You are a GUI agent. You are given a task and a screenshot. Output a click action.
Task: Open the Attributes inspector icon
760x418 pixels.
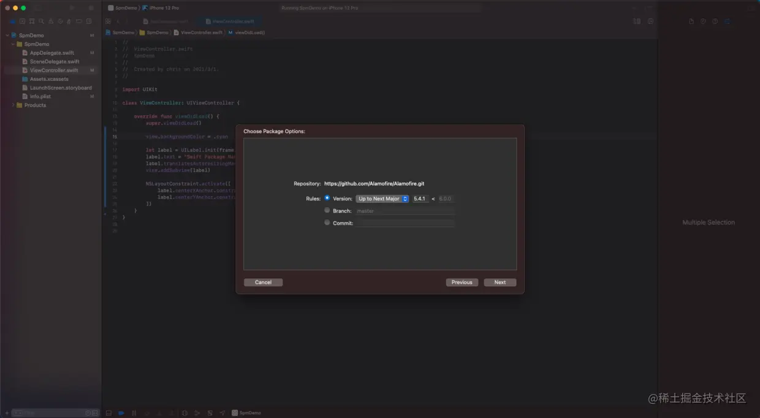pos(727,21)
